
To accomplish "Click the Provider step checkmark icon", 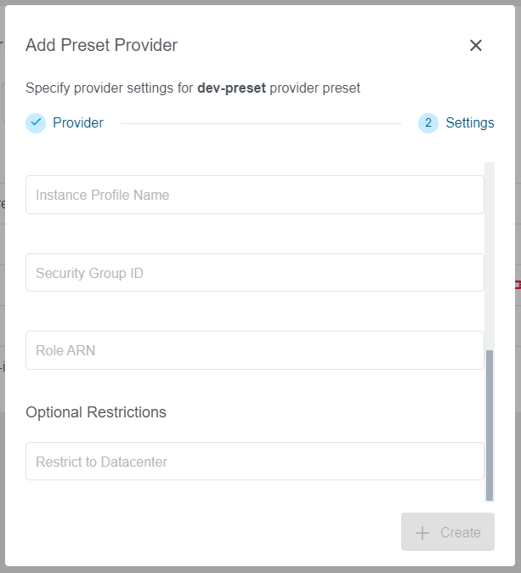I will tap(36, 123).
